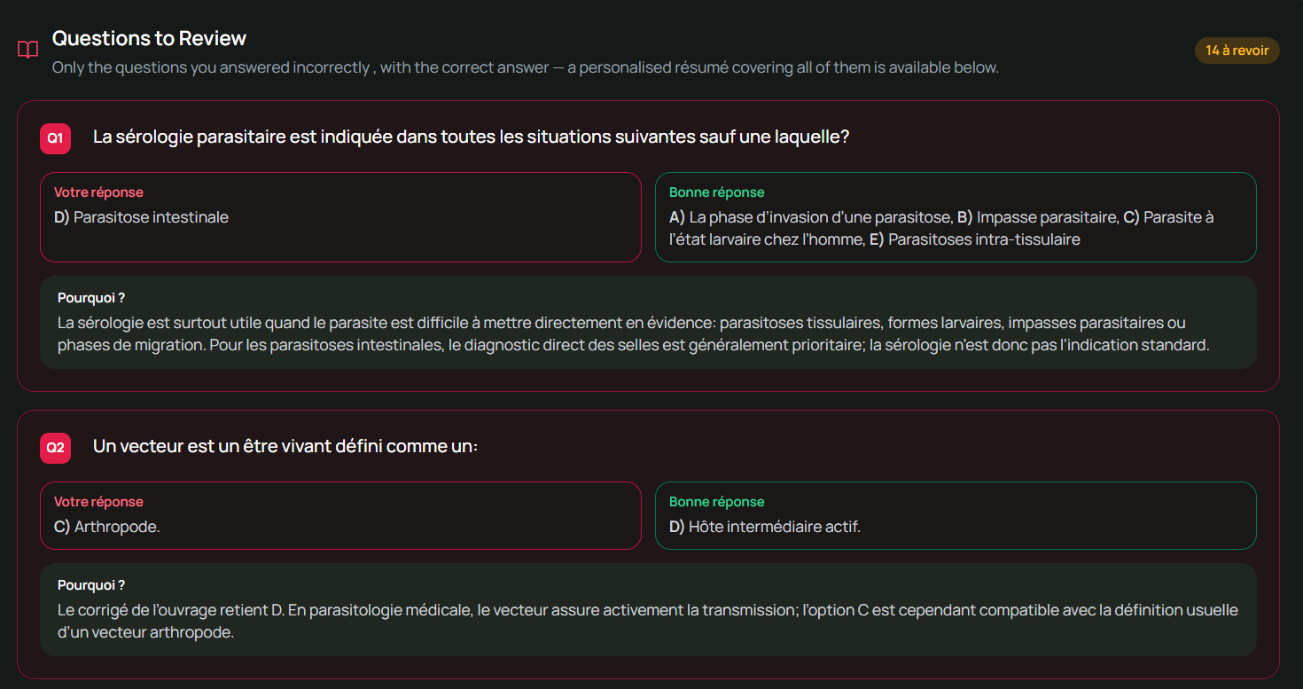Click Q2's explanation mentioning 'Le corrigé de l'ouvrage'
The image size is (1303, 689).
647,622
